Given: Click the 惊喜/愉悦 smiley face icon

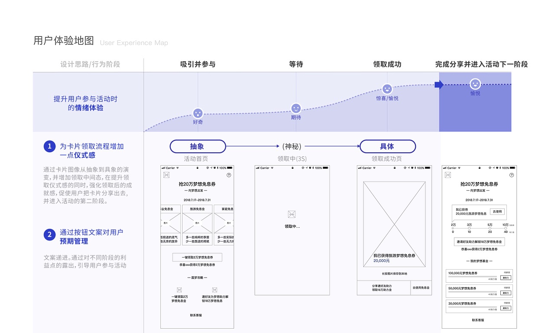Looking at the screenshot, I should tap(386, 89).
